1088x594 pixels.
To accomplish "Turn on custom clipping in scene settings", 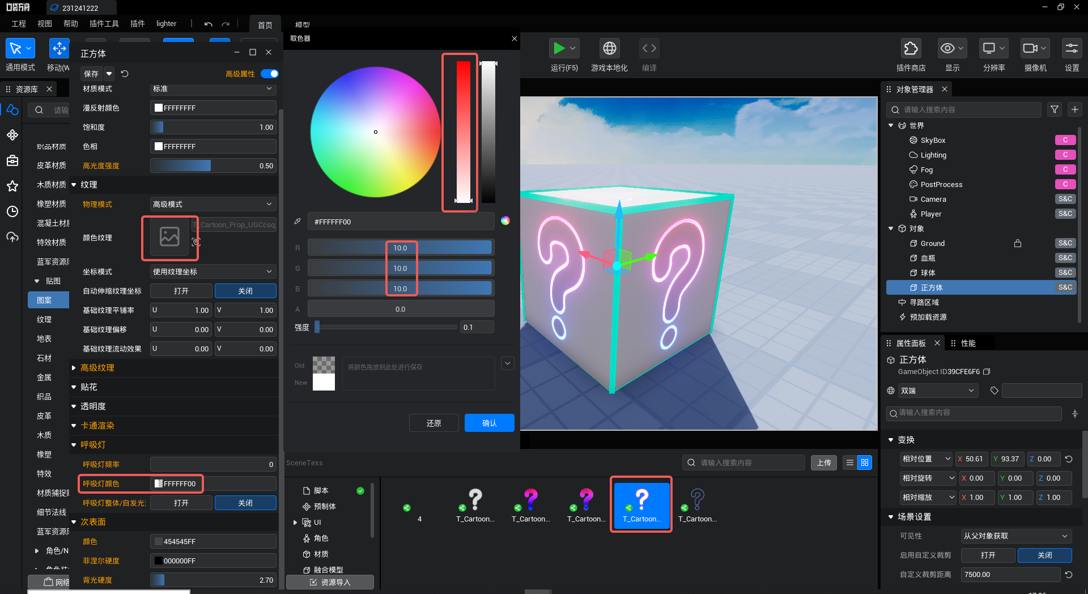I will [988, 555].
